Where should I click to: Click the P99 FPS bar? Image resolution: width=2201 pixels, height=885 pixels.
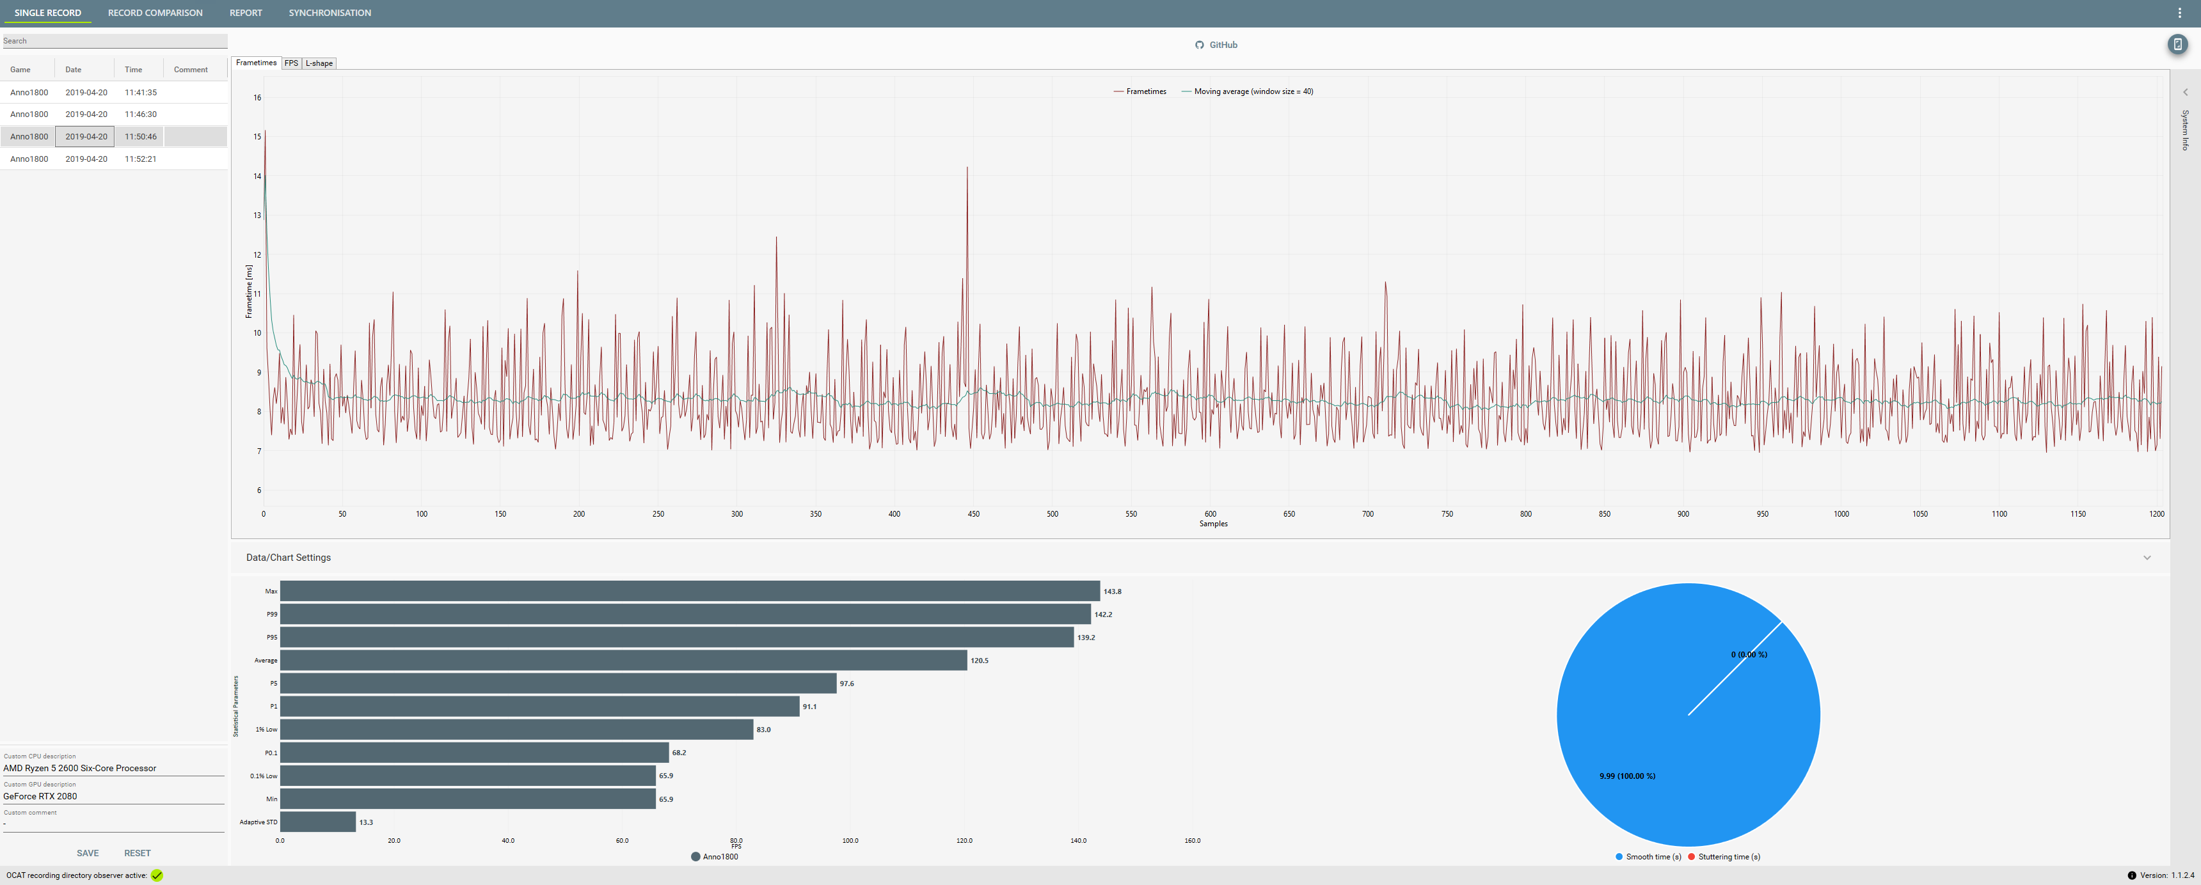click(x=685, y=615)
